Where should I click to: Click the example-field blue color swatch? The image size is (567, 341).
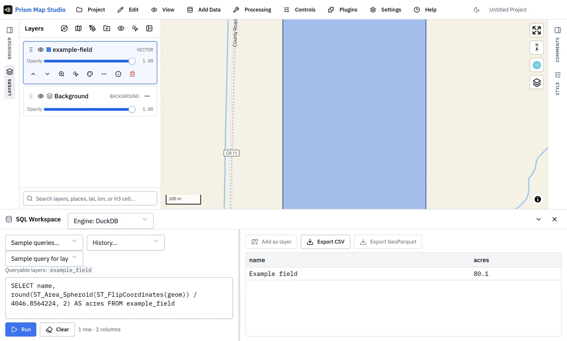[x=48, y=50]
